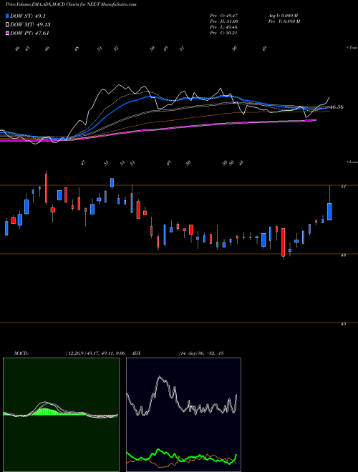Select the 'DOW ST: 49.1' legend text
The image size is (358, 472).
(x=28, y=16)
